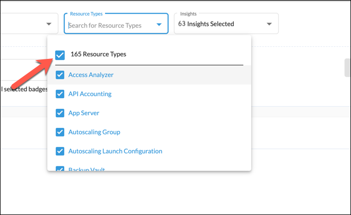Screen dimensions: 351x215
Task: Select the Access Analyzer label
Action: (x=91, y=75)
